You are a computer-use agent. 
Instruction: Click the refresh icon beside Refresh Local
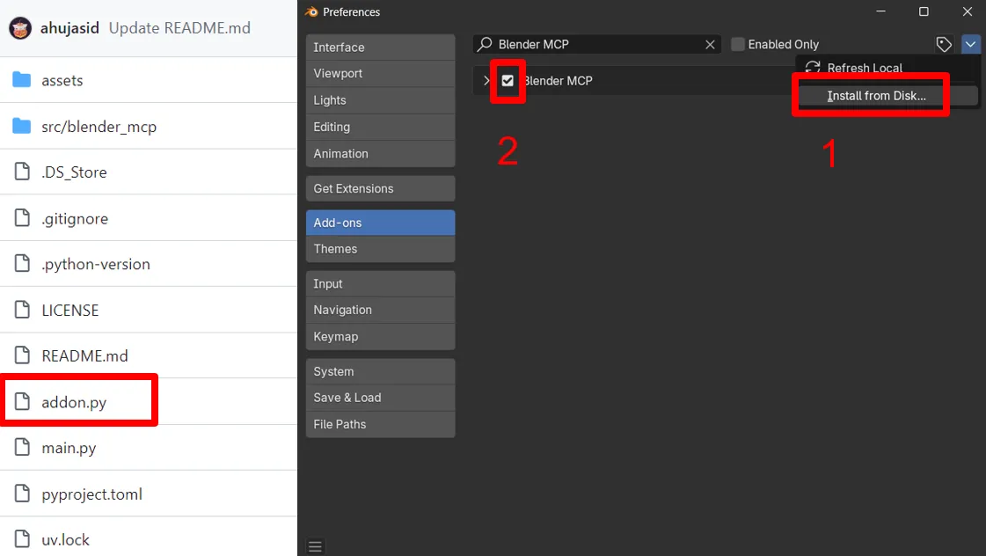coord(812,68)
